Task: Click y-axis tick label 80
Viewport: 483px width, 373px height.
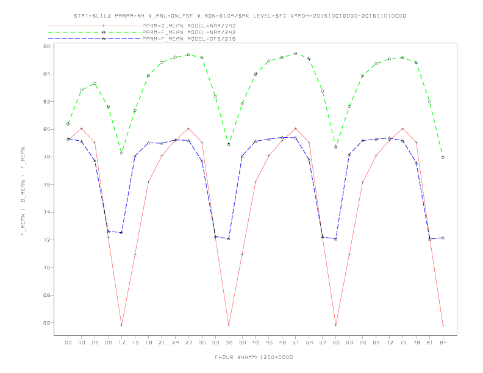Action: click(47, 129)
